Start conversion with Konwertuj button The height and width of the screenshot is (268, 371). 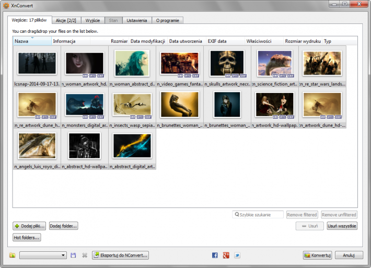pos(318,255)
